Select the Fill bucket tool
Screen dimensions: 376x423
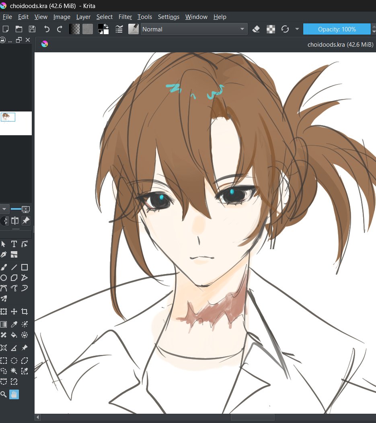(x=14, y=335)
